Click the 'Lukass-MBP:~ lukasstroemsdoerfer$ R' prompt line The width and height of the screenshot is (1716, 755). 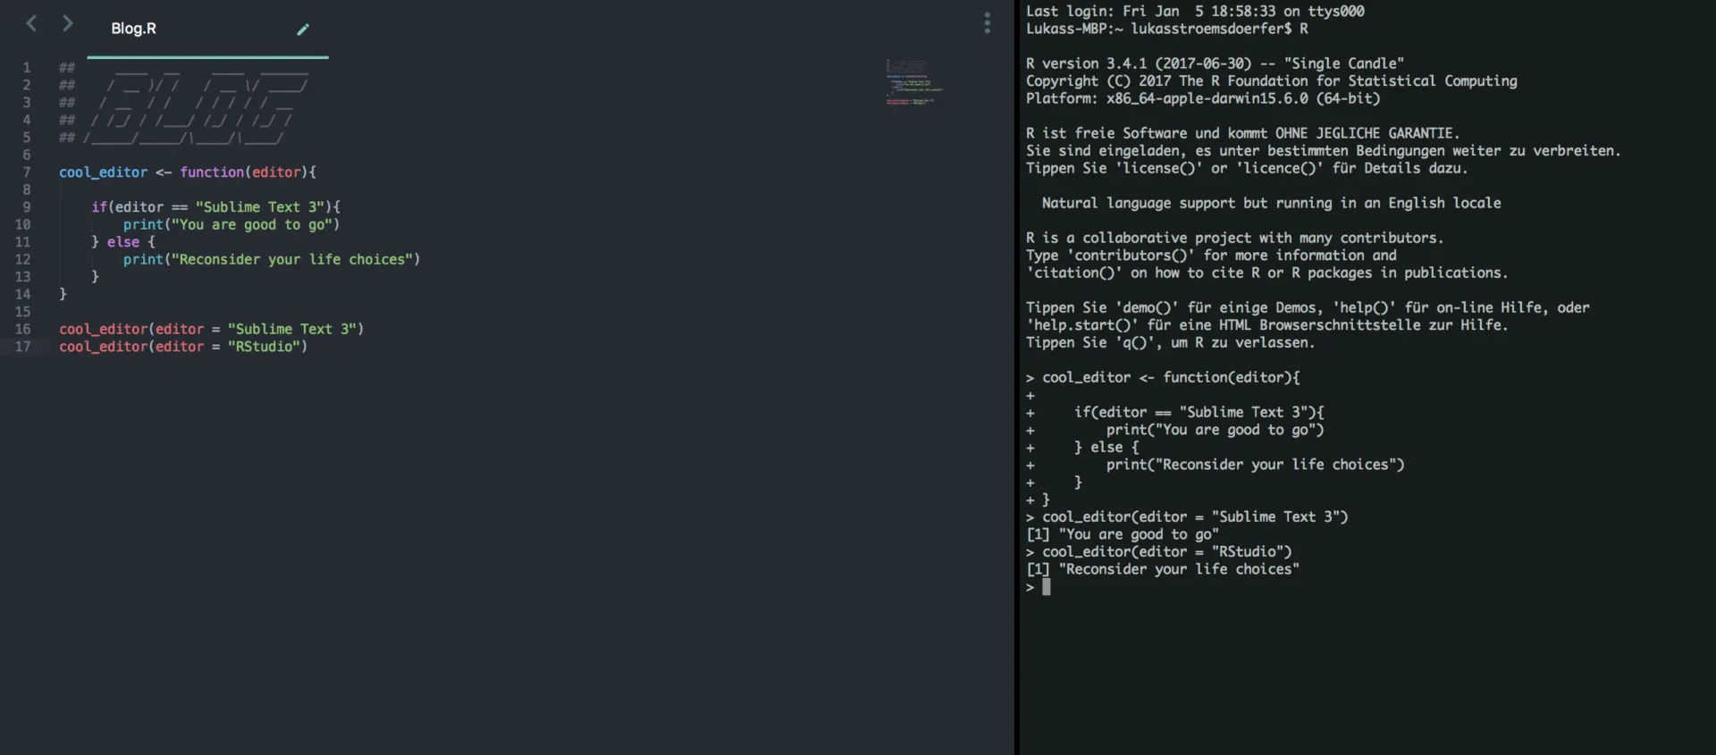tap(1167, 29)
